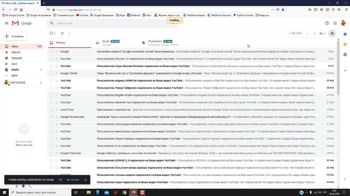Screen dimensions: 350x196
Task: Go to the older messages page
Action: pos(314,33)
